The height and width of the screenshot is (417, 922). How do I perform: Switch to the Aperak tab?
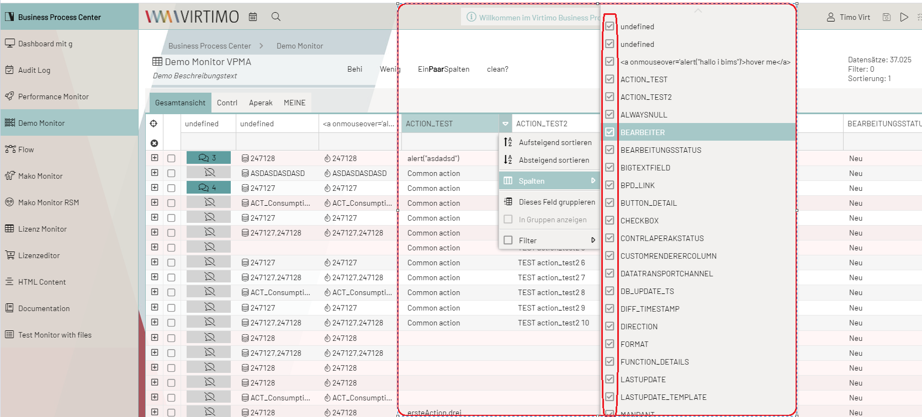click(x=261, y=103)
